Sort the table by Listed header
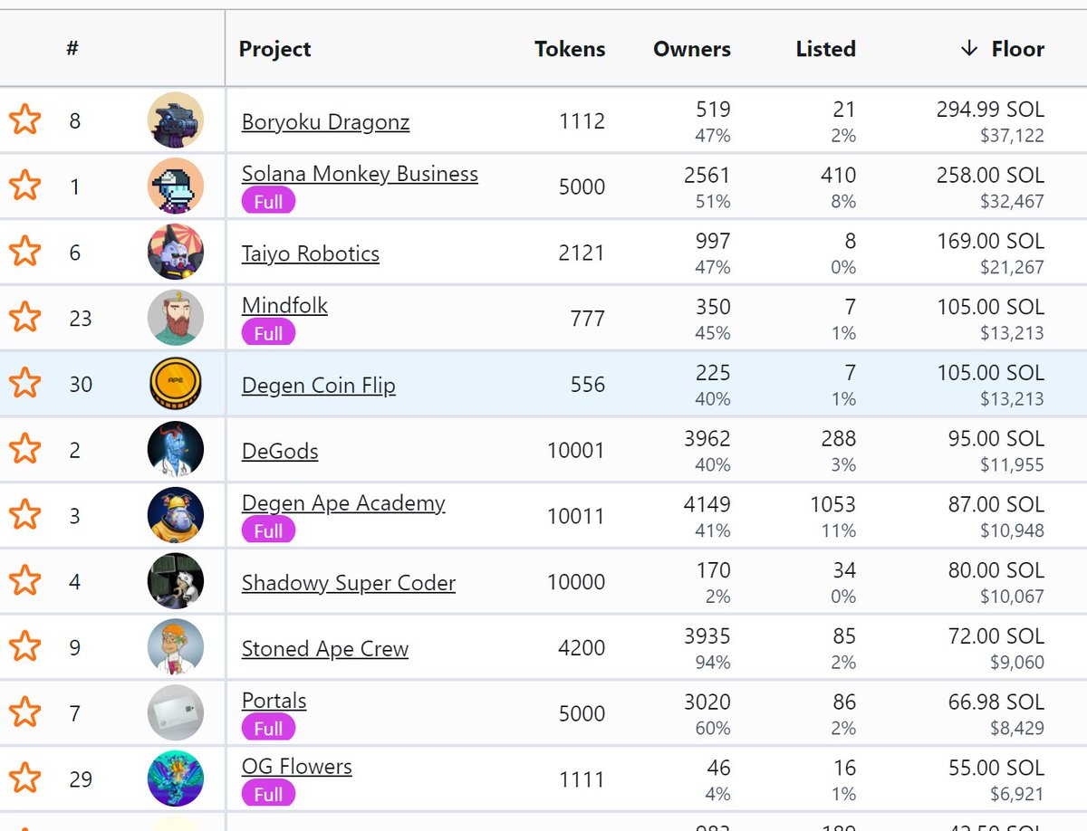1087x831 pixels. [x=826, y=49]
